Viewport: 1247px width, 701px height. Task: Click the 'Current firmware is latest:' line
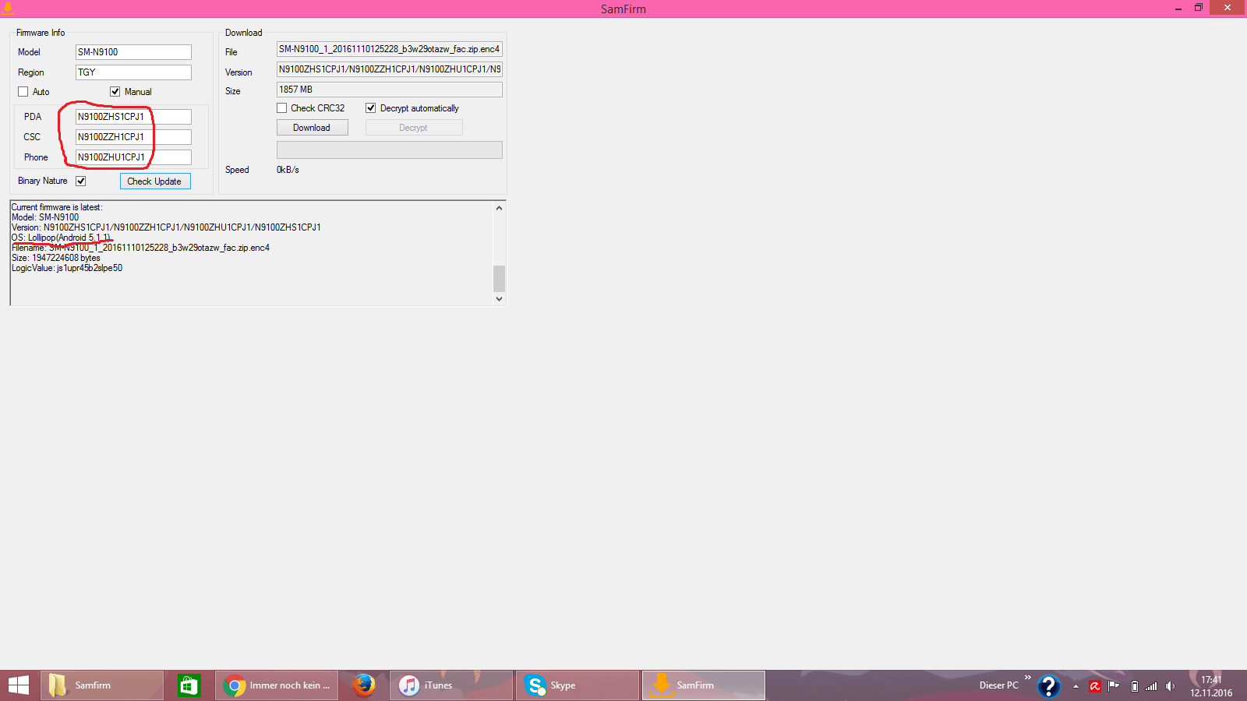tap(57, 207)
